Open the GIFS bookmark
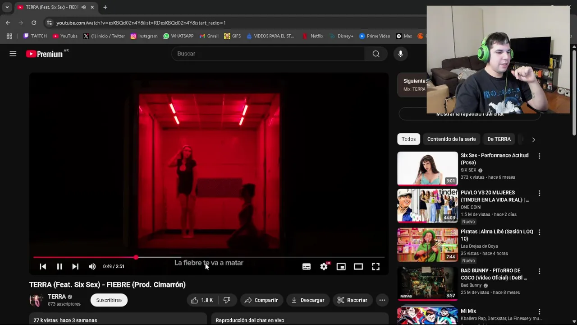Viewport: 577px width, 325px height. click(x=233, y=36)
